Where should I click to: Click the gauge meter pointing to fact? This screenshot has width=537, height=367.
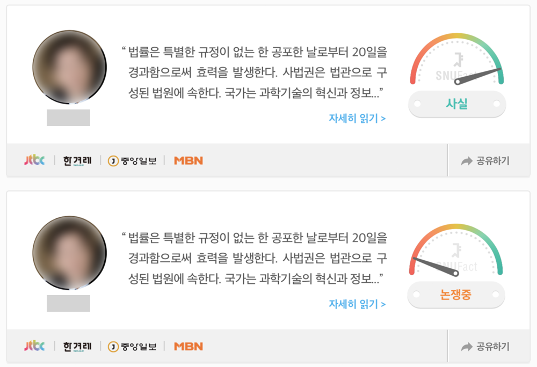[457, 59]
